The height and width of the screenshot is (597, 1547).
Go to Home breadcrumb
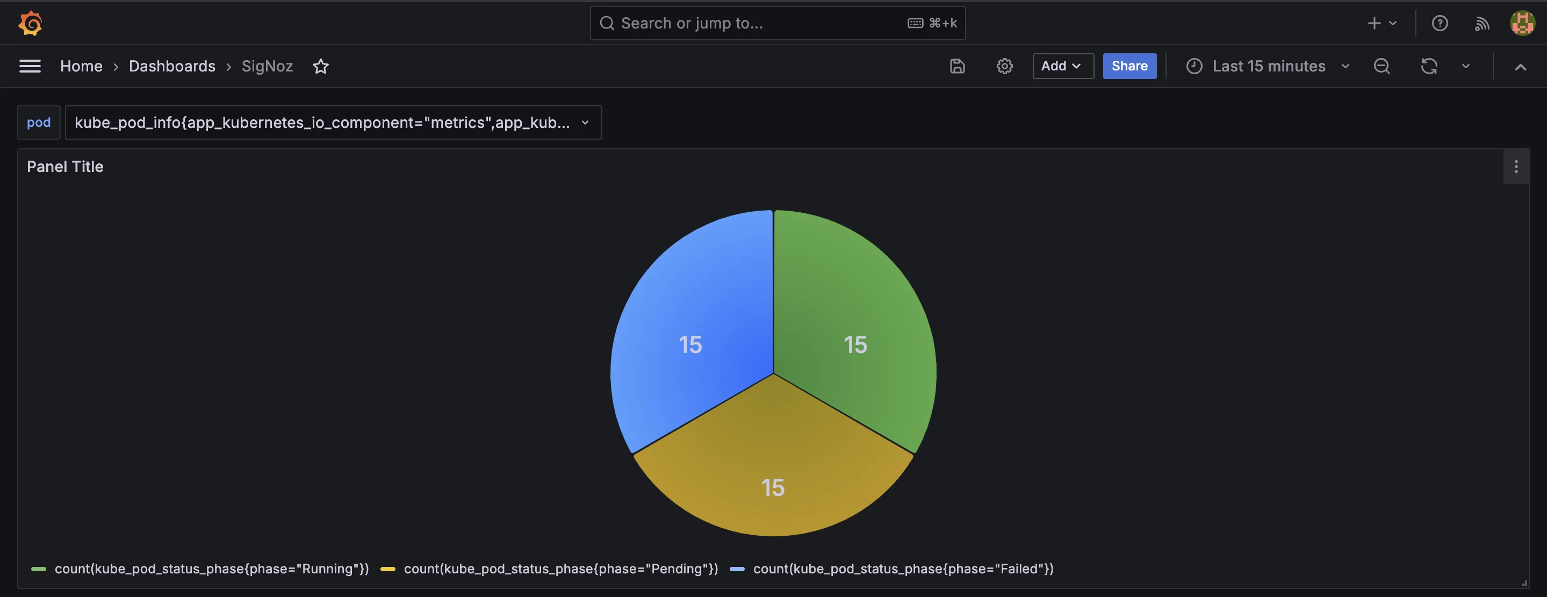(x=81, y=66)
